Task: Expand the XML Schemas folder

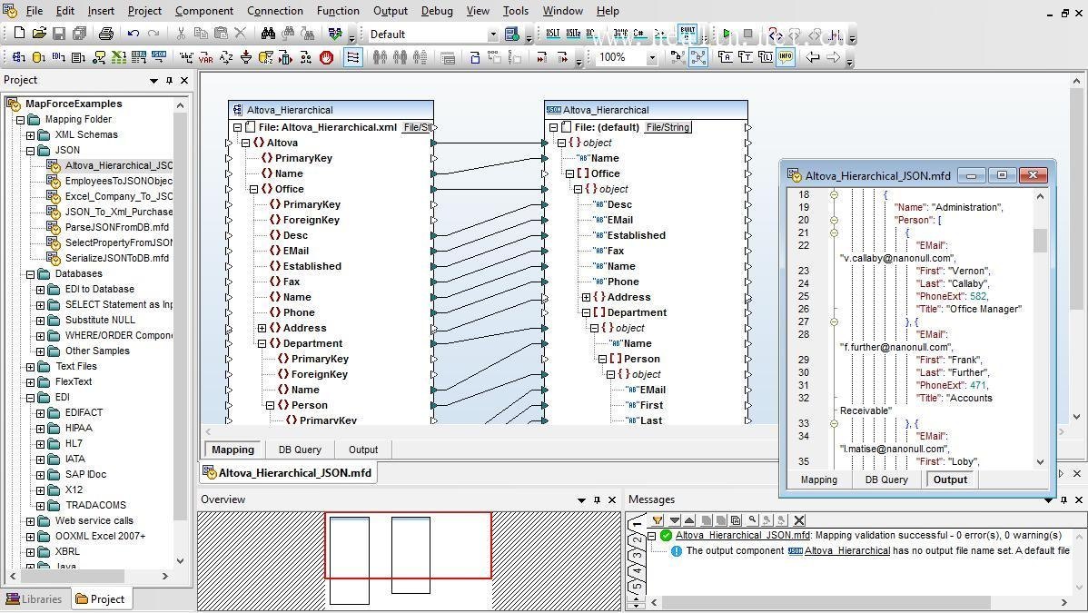Action: 31,134
